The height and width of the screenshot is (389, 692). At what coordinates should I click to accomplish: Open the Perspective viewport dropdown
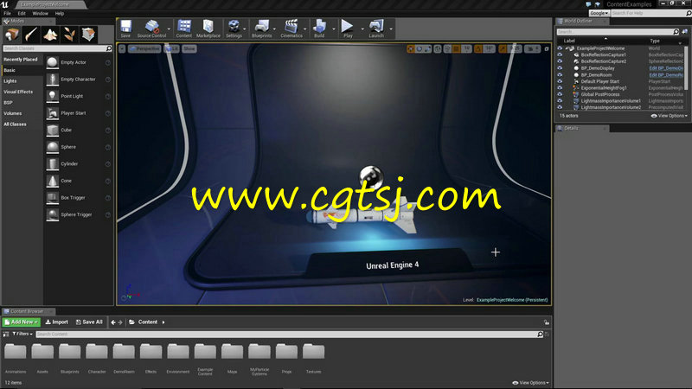(x=144, y=49)
